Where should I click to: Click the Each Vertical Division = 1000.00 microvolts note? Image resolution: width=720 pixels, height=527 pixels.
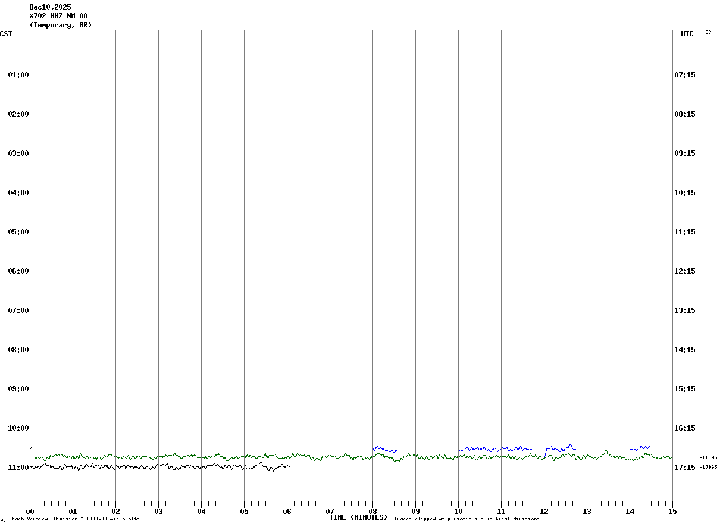click(76, 519)
